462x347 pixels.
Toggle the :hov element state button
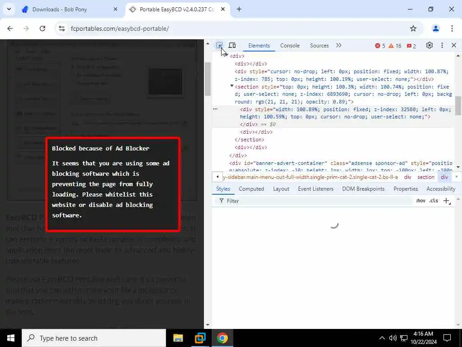pos(420,201)
